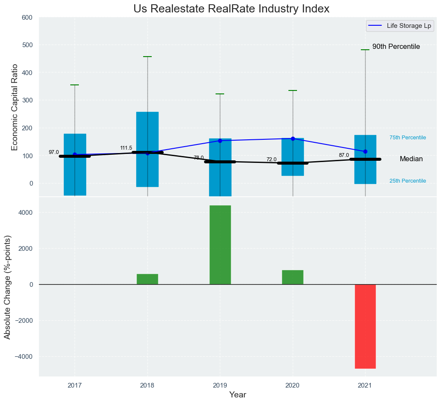Viewport: 441px width, 403px height.
Task: Click the Absolute Change (%-points) axis label
Action: point(7,286)
